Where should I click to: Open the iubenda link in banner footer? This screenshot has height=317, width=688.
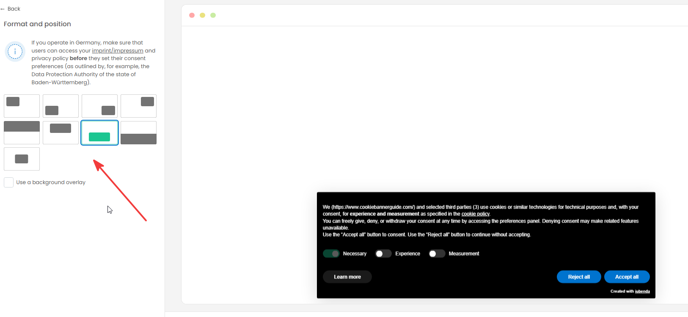[x=642, y=291]
